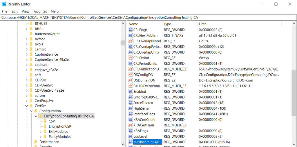Click the Performance folder icon
This screenshot has height=147, width=297.
click(36, 142)
